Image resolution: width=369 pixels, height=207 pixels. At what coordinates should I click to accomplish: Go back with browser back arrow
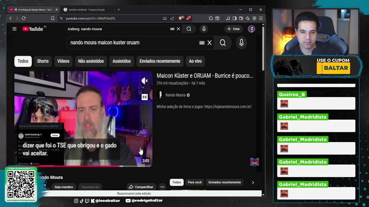point(10,18)
